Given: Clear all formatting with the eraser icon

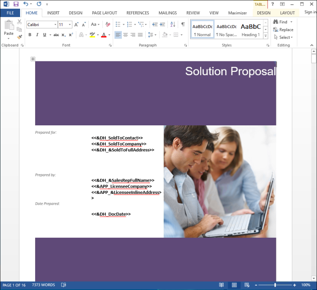Looking at the screenshot, I should click(108, 25).
